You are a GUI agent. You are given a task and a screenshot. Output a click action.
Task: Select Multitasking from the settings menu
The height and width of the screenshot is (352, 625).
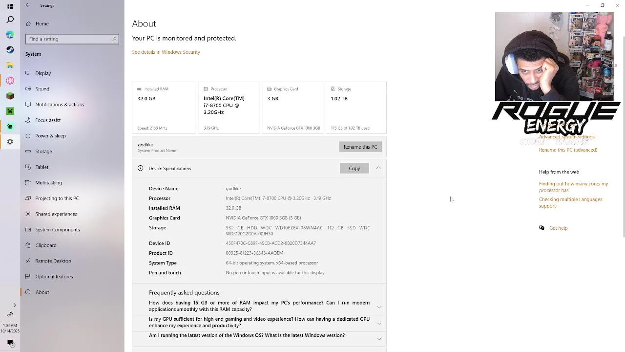pyautogui.click(x=48, y=183)
